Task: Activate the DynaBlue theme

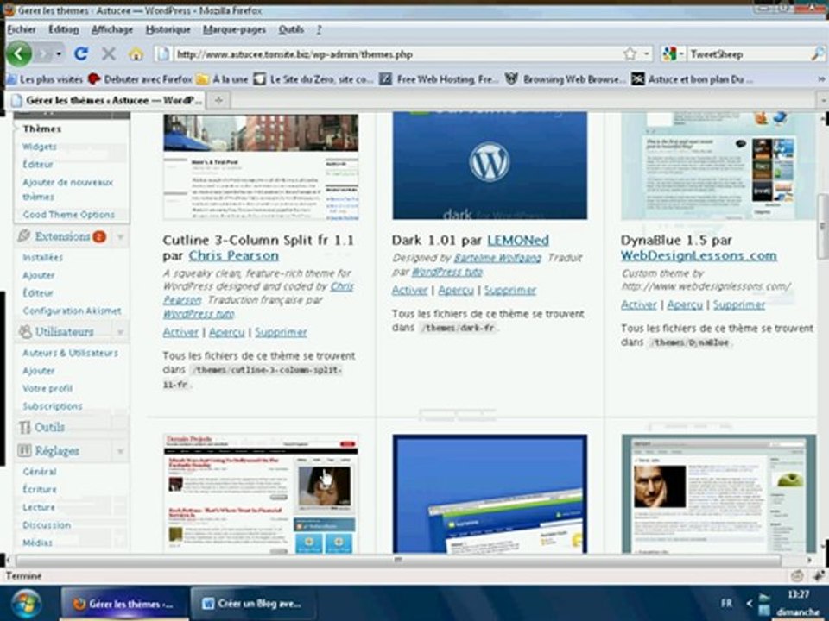Action: 639,304
